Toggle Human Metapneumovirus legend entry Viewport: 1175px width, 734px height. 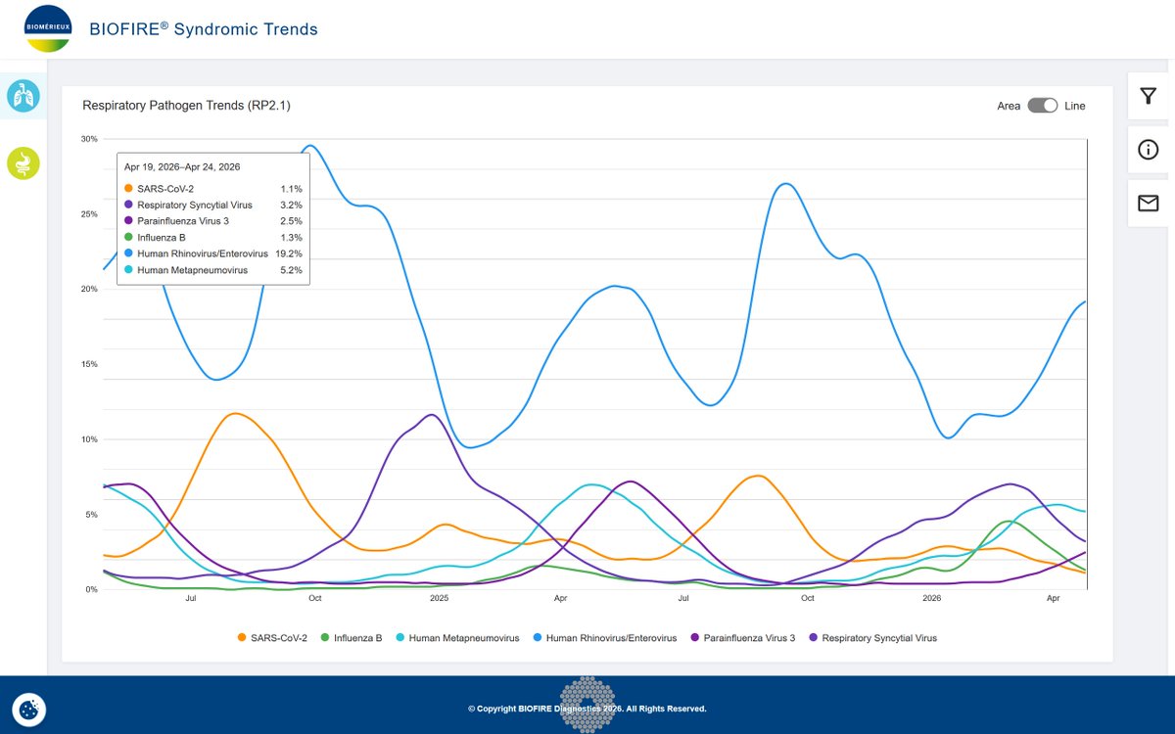click(456, 638)
